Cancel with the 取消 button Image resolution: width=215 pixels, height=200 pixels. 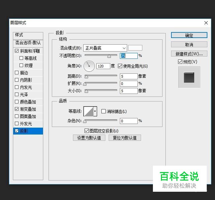point(189,45)
